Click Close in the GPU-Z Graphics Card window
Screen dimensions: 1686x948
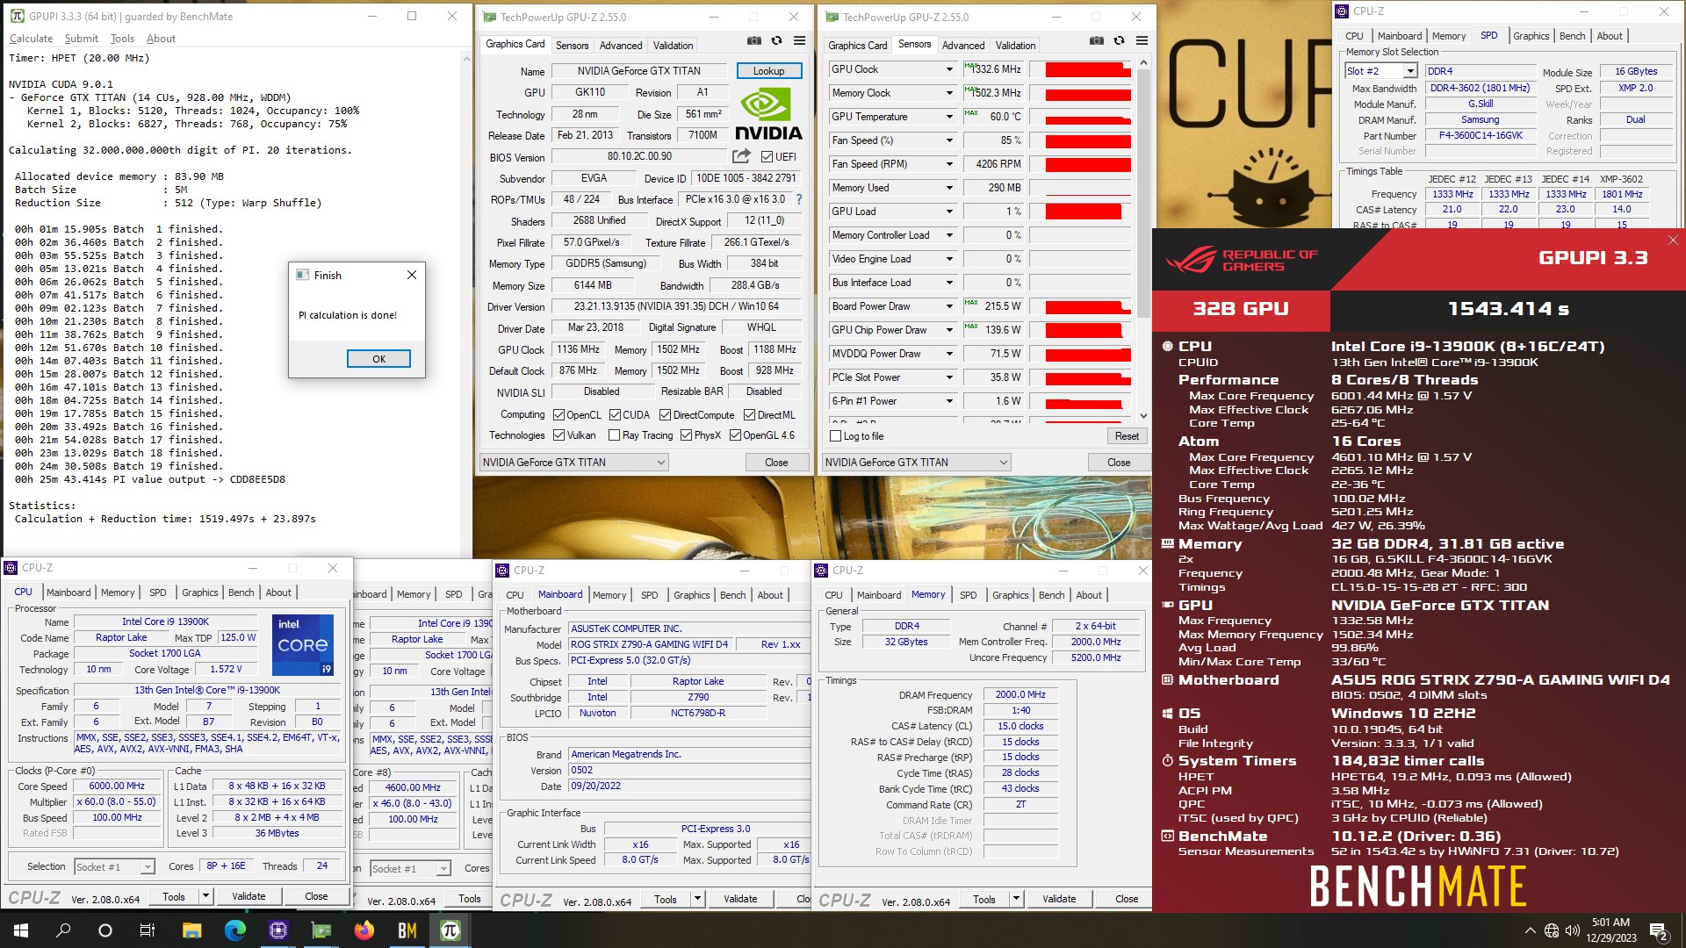[x=776, y=463]
